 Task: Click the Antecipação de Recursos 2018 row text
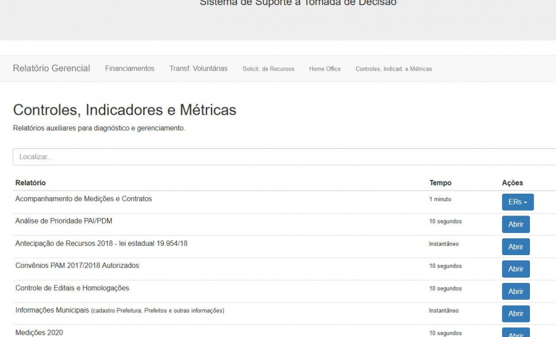101,243
